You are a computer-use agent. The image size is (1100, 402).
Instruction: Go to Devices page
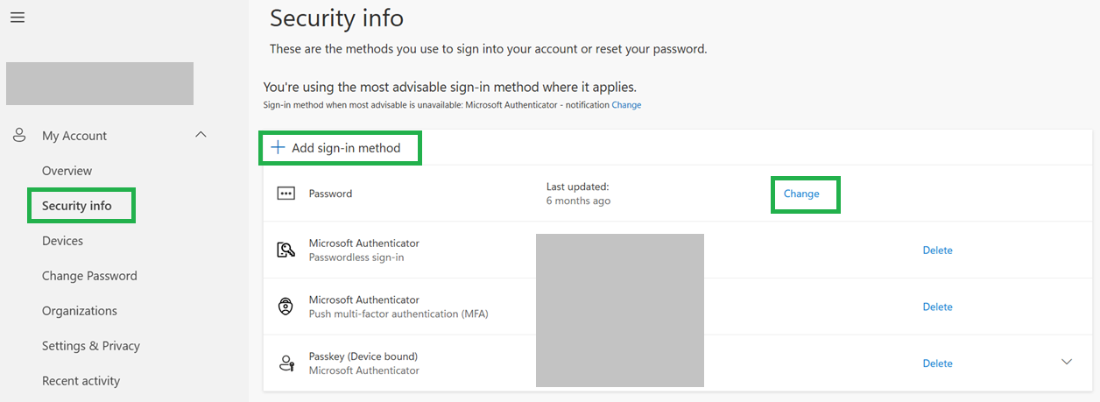(x=62, y=241)
